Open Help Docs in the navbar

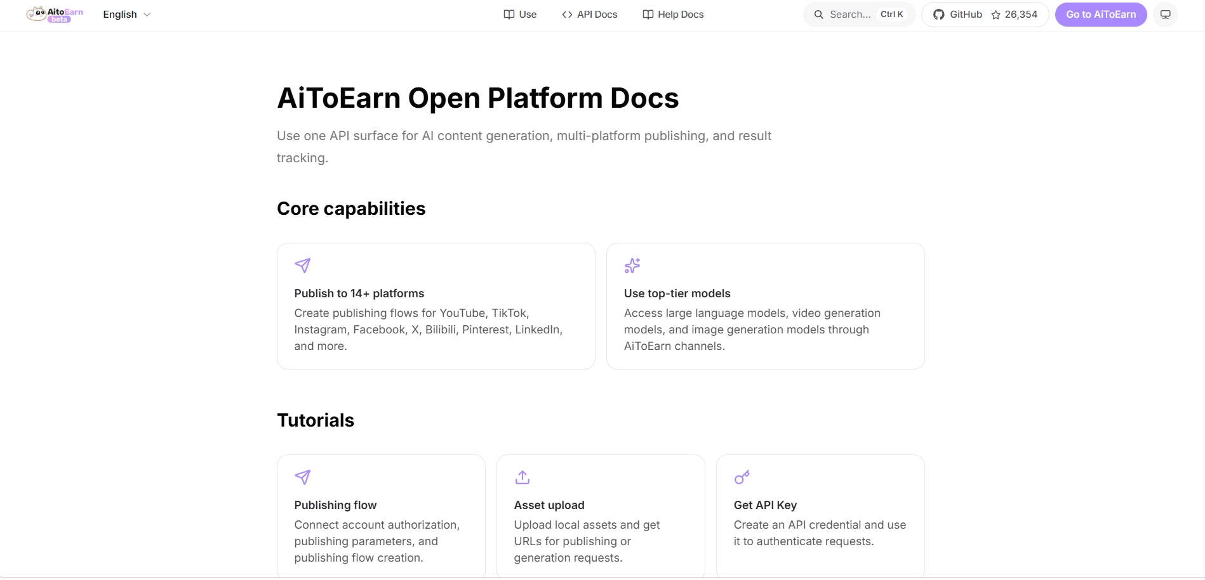673,15
